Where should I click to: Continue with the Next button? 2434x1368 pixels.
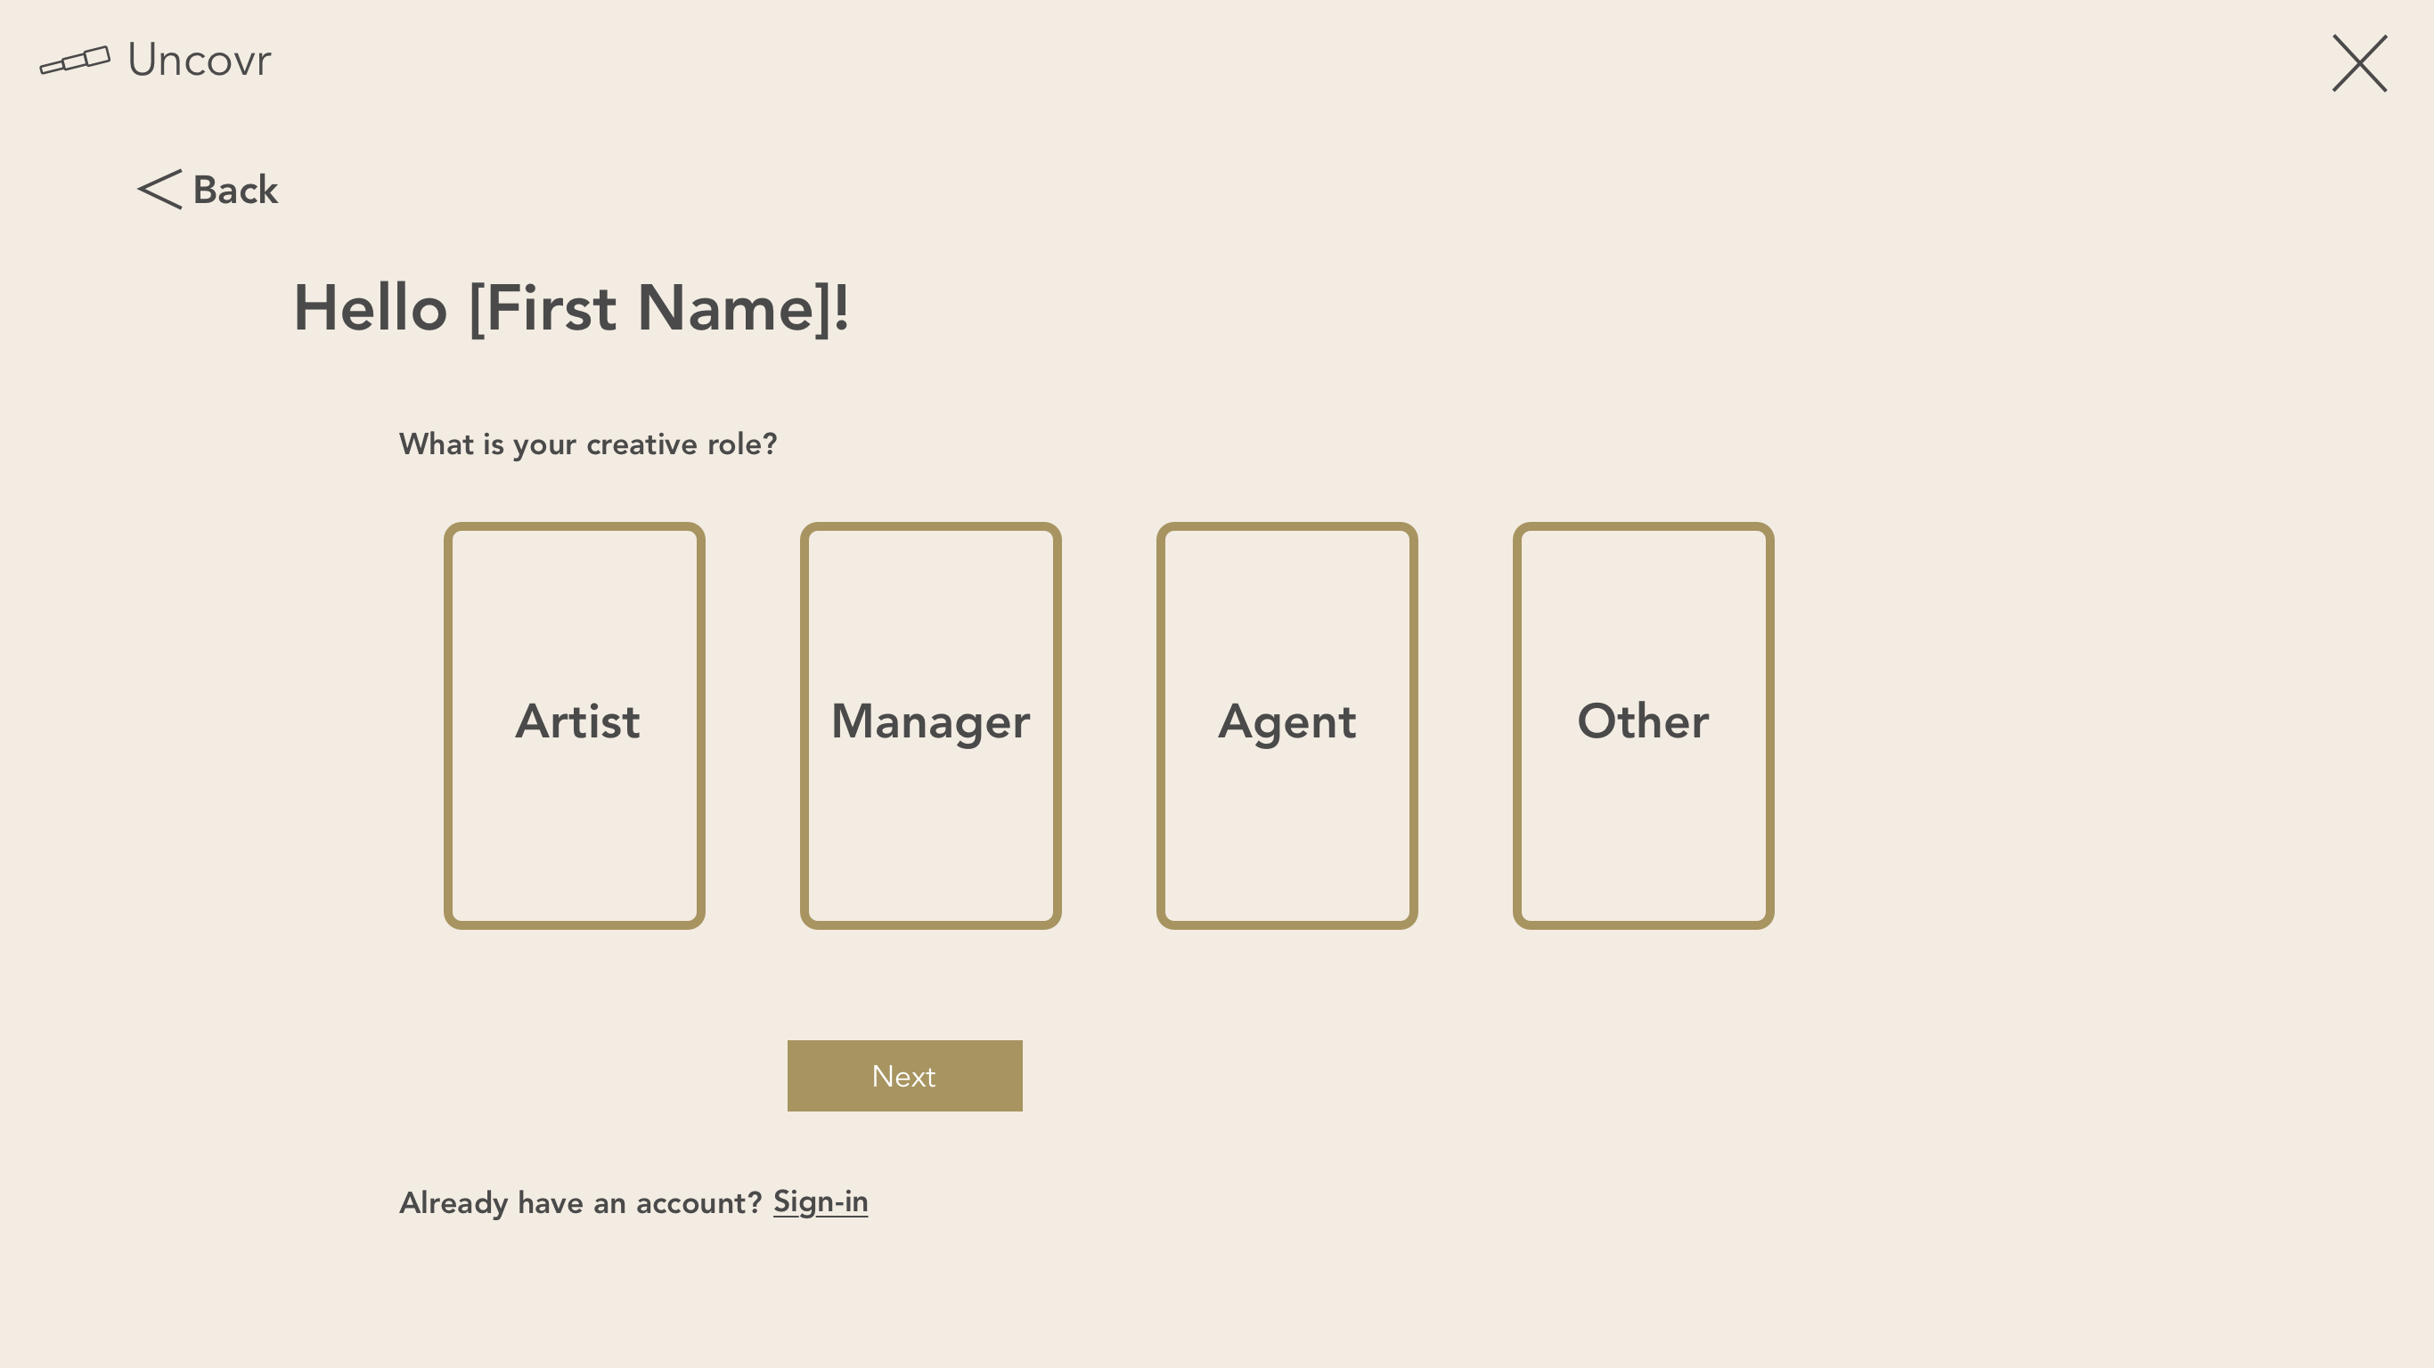(x=905, y=1076)
